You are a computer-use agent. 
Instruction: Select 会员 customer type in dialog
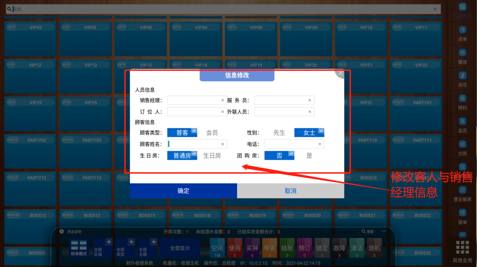pos(212,132)
